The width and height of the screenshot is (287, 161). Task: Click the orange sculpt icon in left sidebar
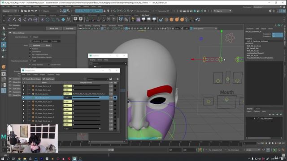tap(4, 67)
